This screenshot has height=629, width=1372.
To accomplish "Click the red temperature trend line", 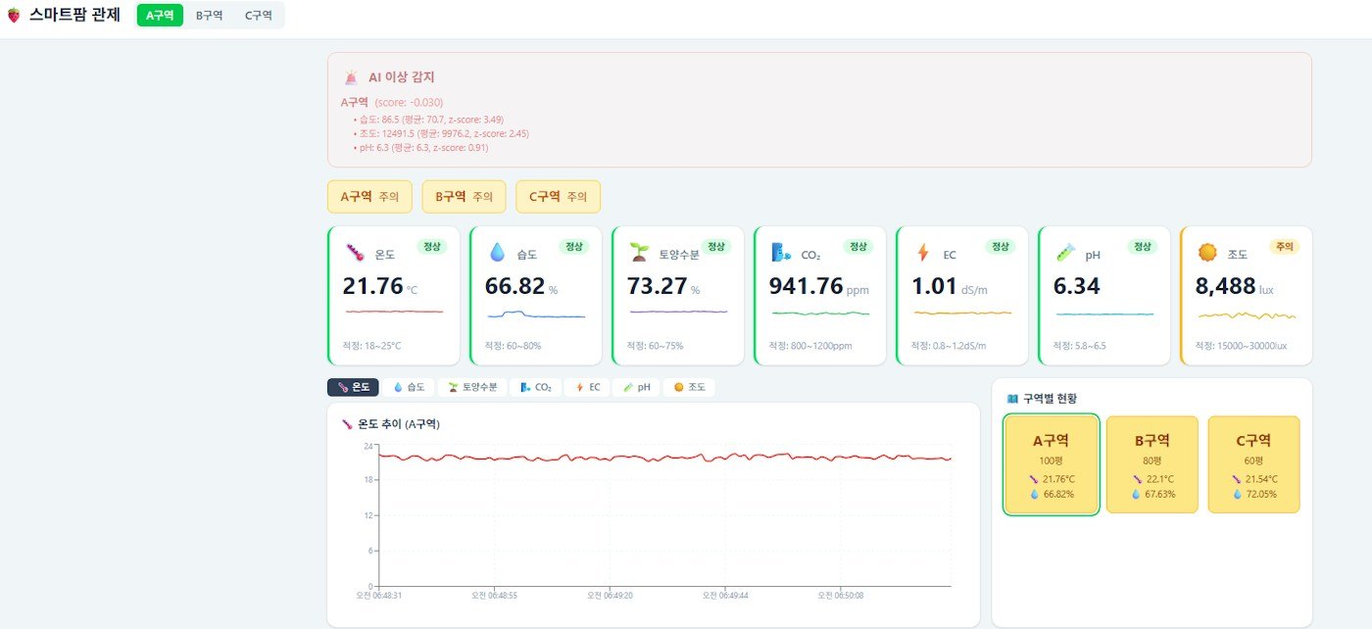I will point(664,458).
